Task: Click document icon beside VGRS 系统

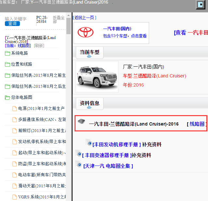Action: (15, 197)
